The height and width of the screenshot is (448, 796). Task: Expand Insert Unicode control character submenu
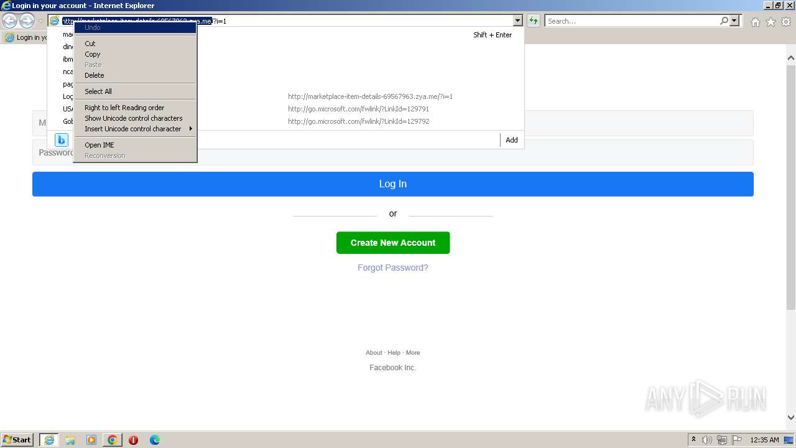tap(135, 129)
